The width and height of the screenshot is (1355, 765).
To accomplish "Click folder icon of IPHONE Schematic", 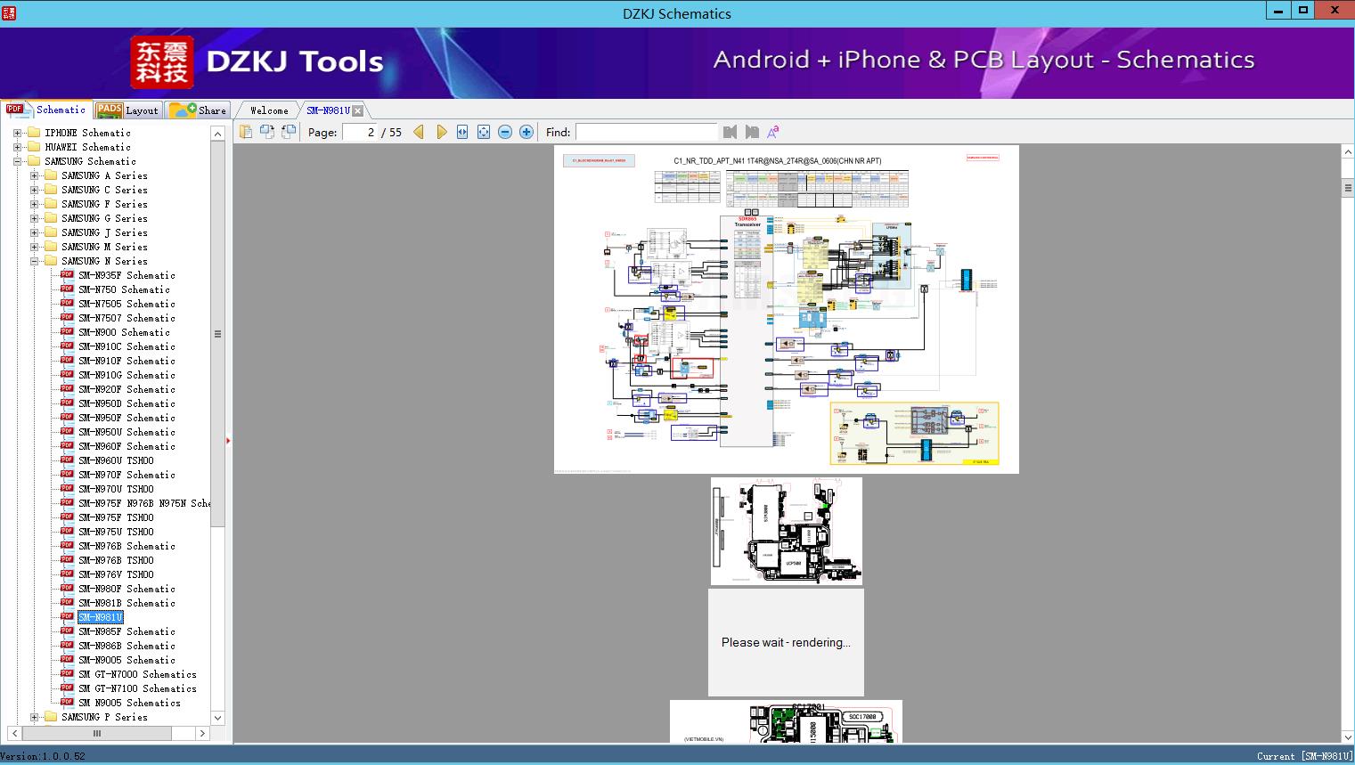I will pyautogui.click(x=34, y=133).
